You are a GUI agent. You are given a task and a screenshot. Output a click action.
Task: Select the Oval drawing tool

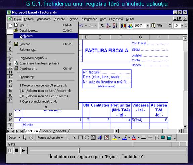click(x=87, y=137)
